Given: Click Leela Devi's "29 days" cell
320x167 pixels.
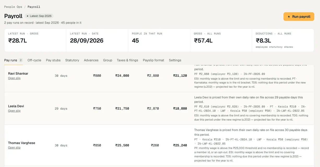Looking at the screenshot, I should coord(61,109).
